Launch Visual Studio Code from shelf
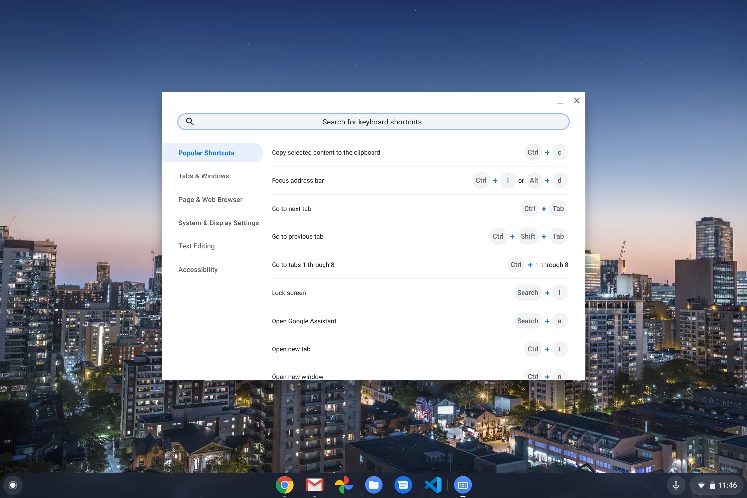The width and height of the screenshot is (747, 498). [433, 485]
